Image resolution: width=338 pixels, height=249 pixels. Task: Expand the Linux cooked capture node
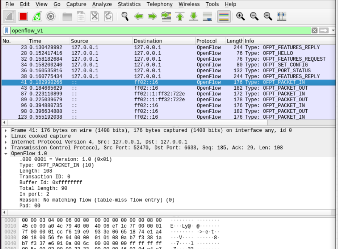point(6,136)
